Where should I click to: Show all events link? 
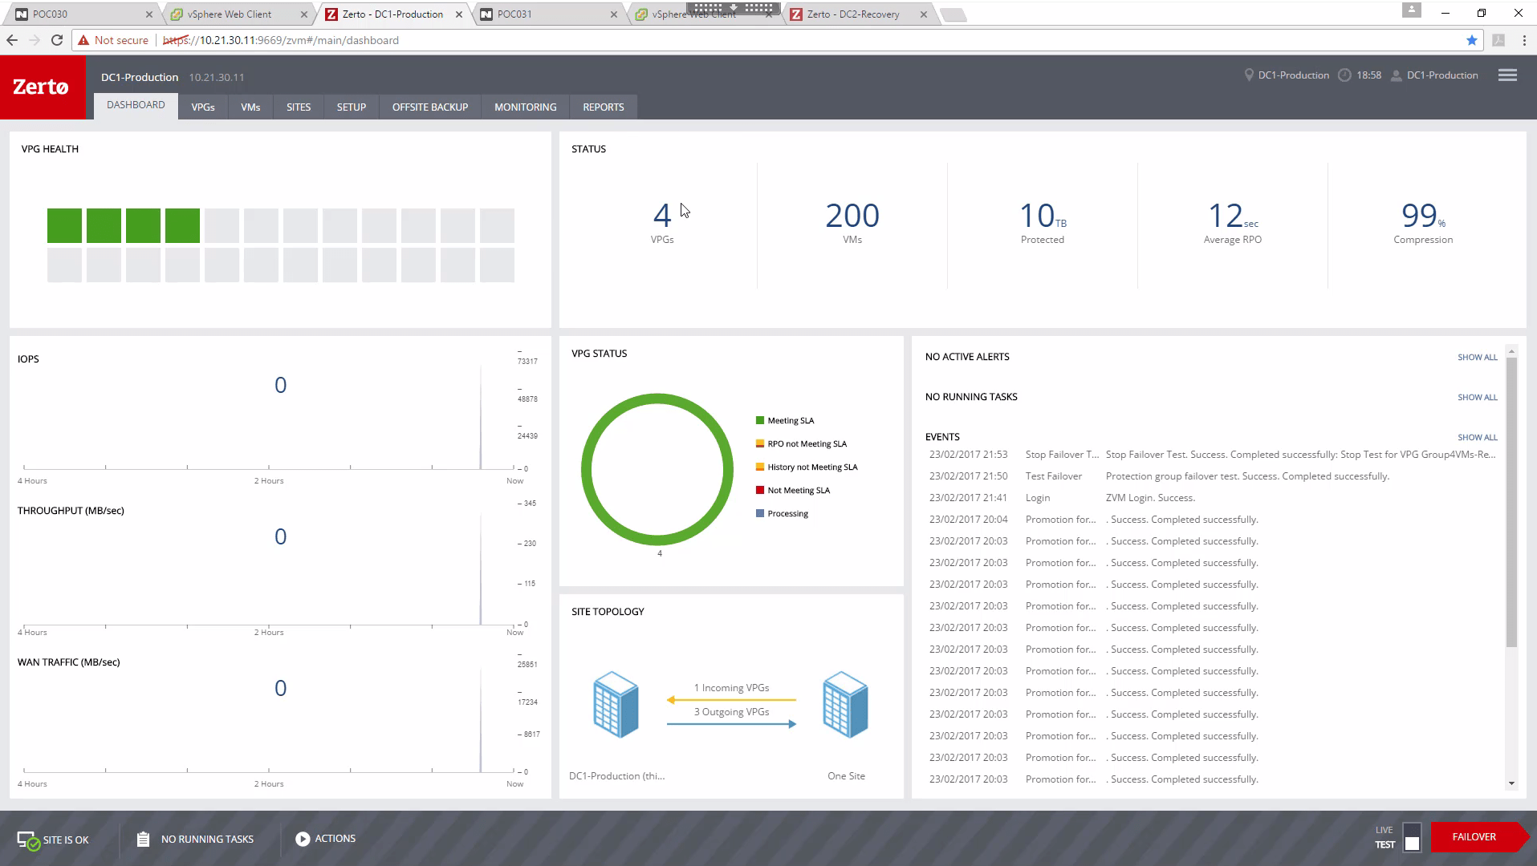1477,438
